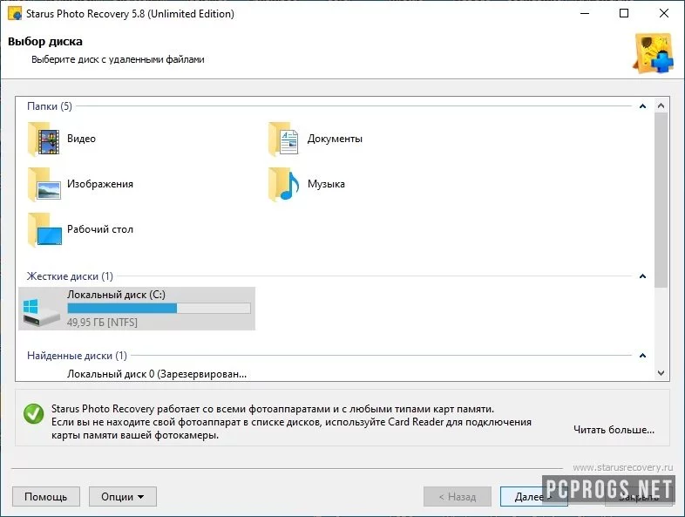Open the Опции dropdown button
This screenshot has height=517, width=685.
tap(123, 496)
